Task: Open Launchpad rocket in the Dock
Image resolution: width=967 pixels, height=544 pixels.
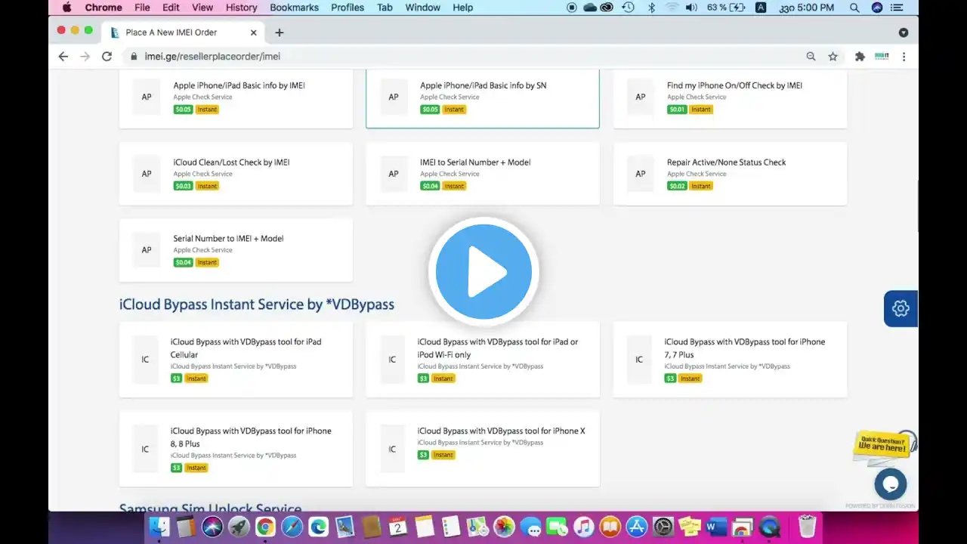Action: [x=239, y=527]
